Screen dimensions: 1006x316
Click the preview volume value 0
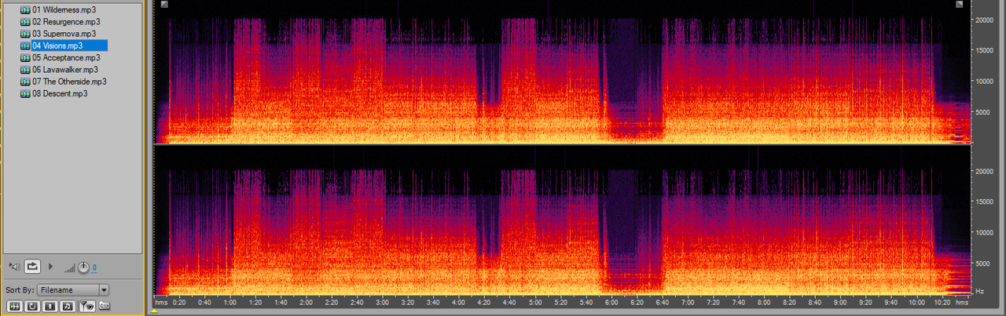point(94,268)
